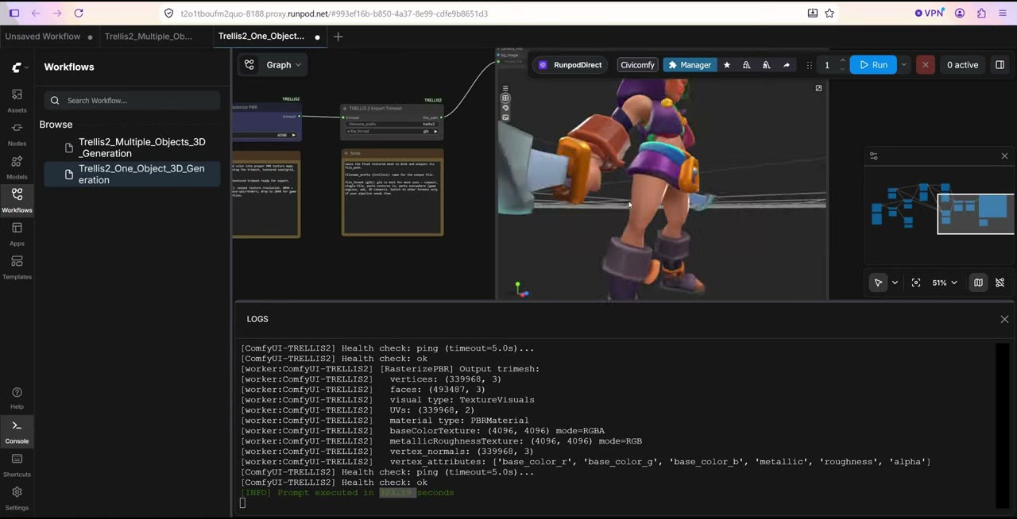The width and height of the screenshot is (1017, 519).
Task: Click the Graph workflow icon
Action: pyautogui.click(x=249, y=65)
